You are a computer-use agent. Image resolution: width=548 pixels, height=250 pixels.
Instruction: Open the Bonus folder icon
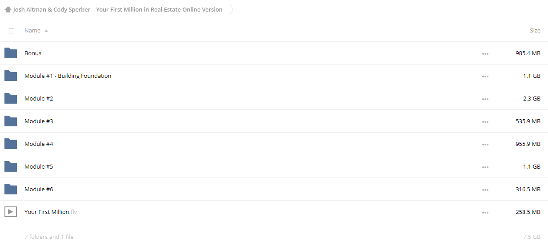point(11,53)
